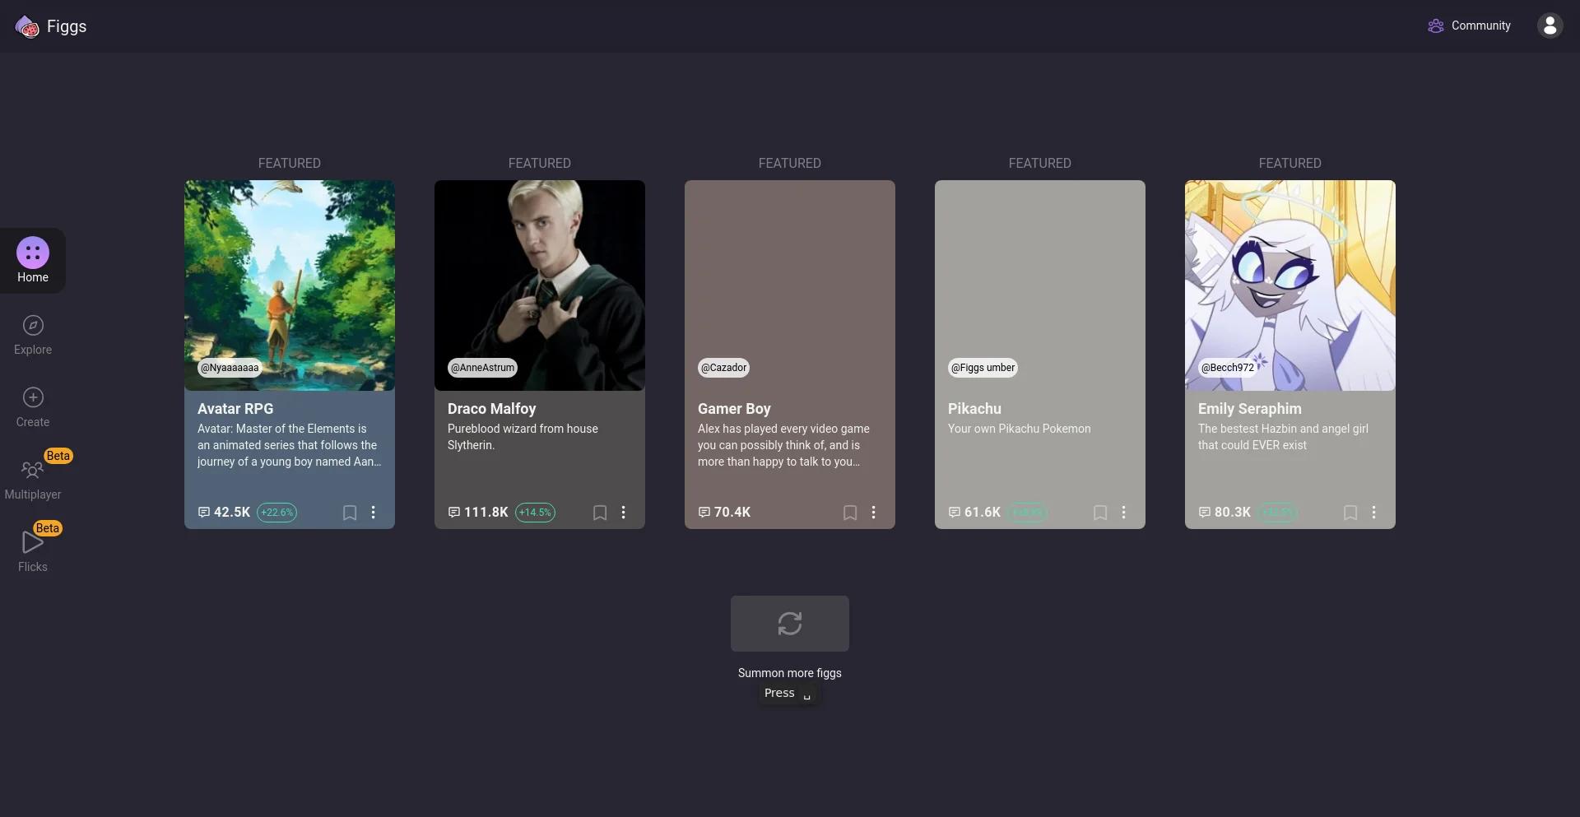
Task: Click Emily Seraphim chat count icon
Action: pos(1205,513)
